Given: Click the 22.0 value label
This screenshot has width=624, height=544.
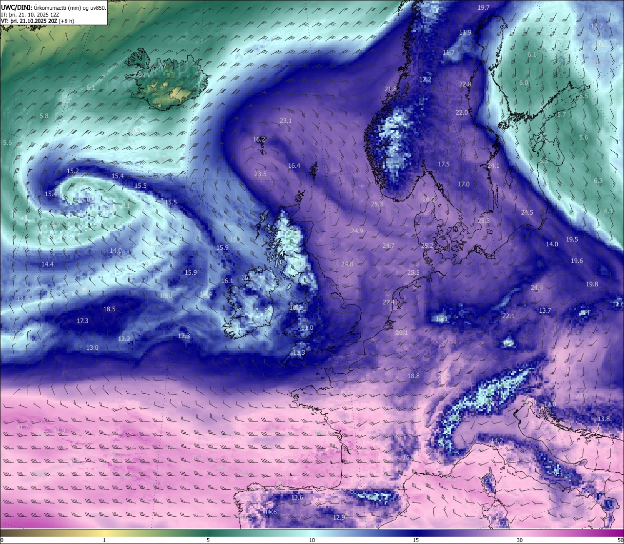Looking at the screenshot, I should [462, 112].
